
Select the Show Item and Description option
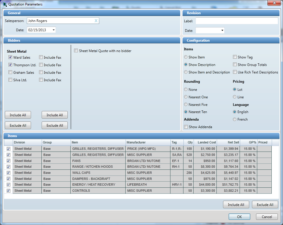click(x=186, y=72)
